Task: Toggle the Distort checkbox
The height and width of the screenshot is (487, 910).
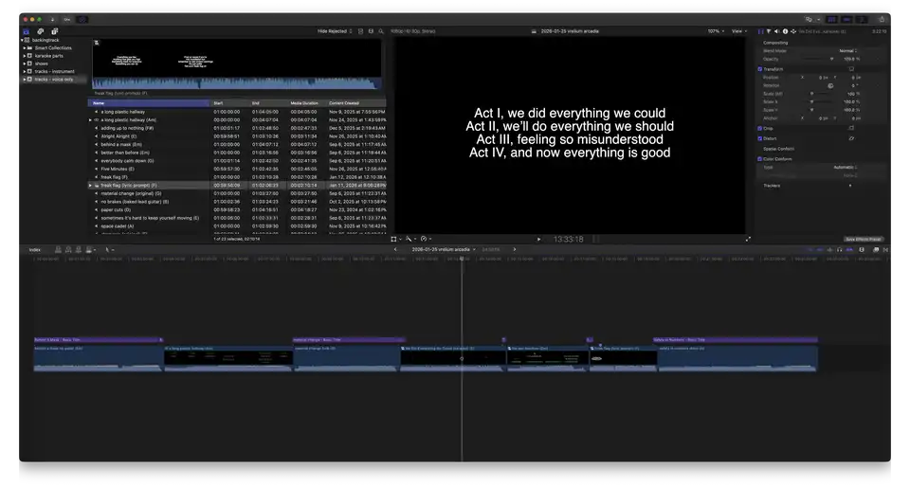Action: [759, 138]
